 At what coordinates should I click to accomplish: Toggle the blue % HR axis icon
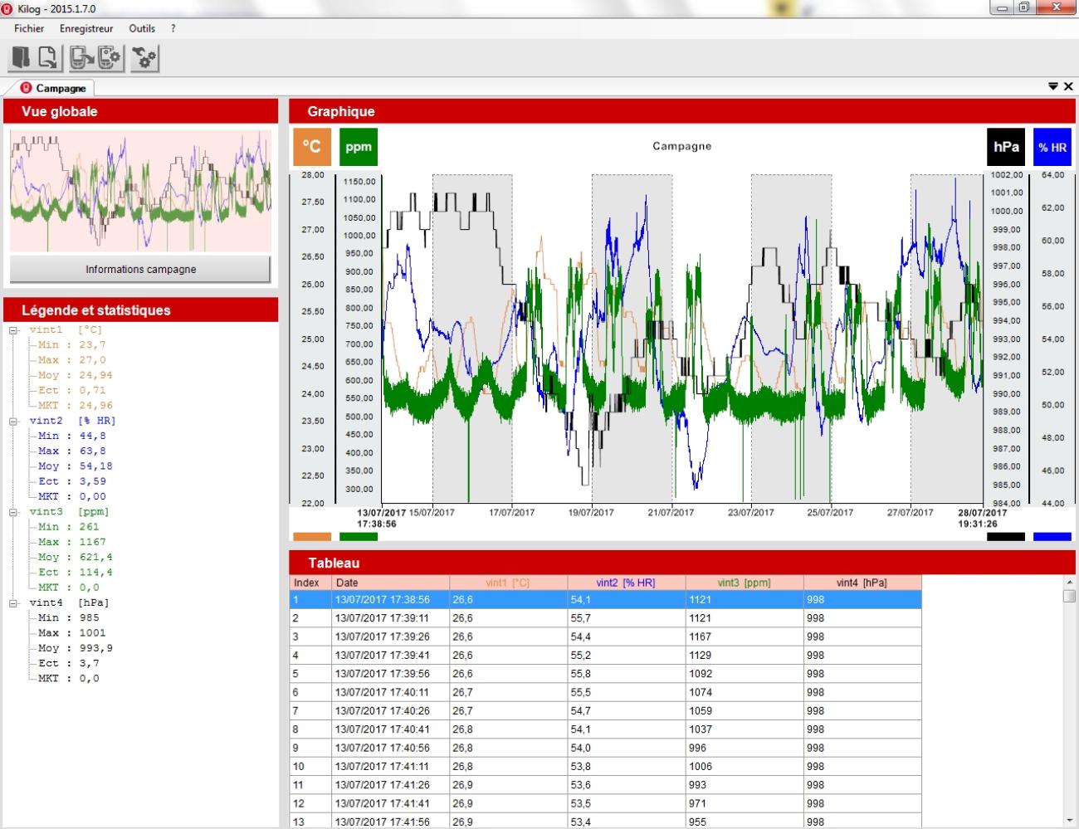pyautogui.click(x=1052, y=147)
